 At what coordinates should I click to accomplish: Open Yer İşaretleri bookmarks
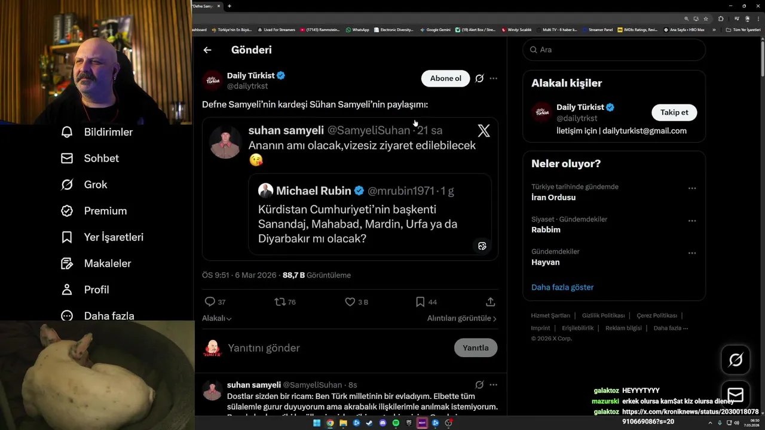(x=102, y=237)
